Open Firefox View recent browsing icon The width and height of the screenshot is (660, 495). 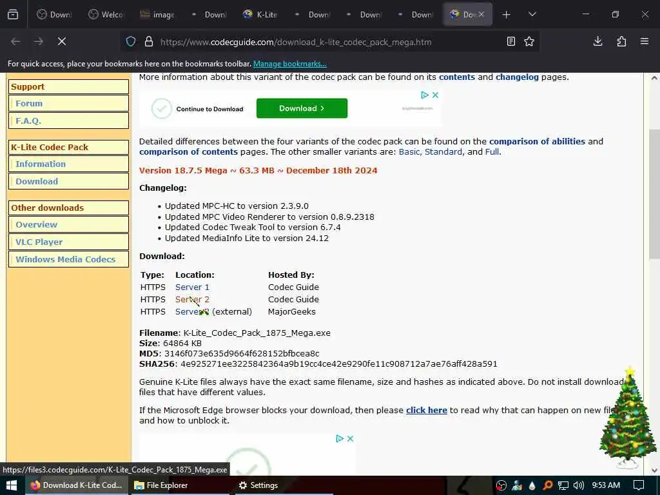coord(13,14)
